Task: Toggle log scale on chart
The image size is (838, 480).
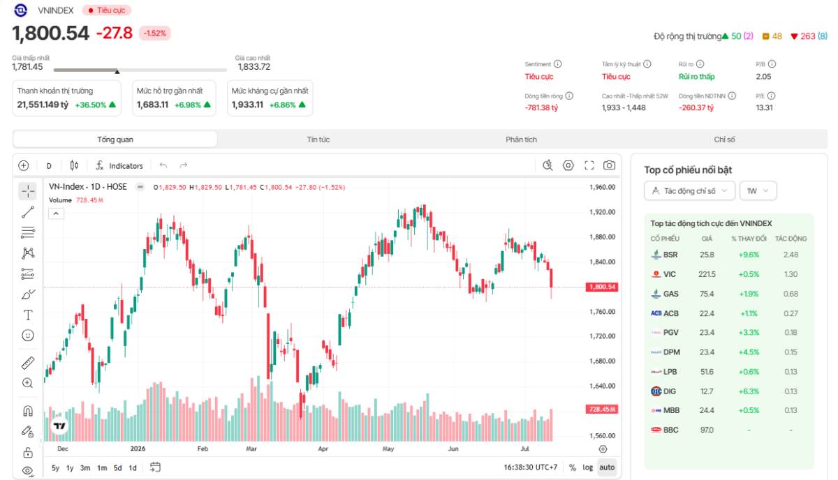Action: tap(588, 467)
